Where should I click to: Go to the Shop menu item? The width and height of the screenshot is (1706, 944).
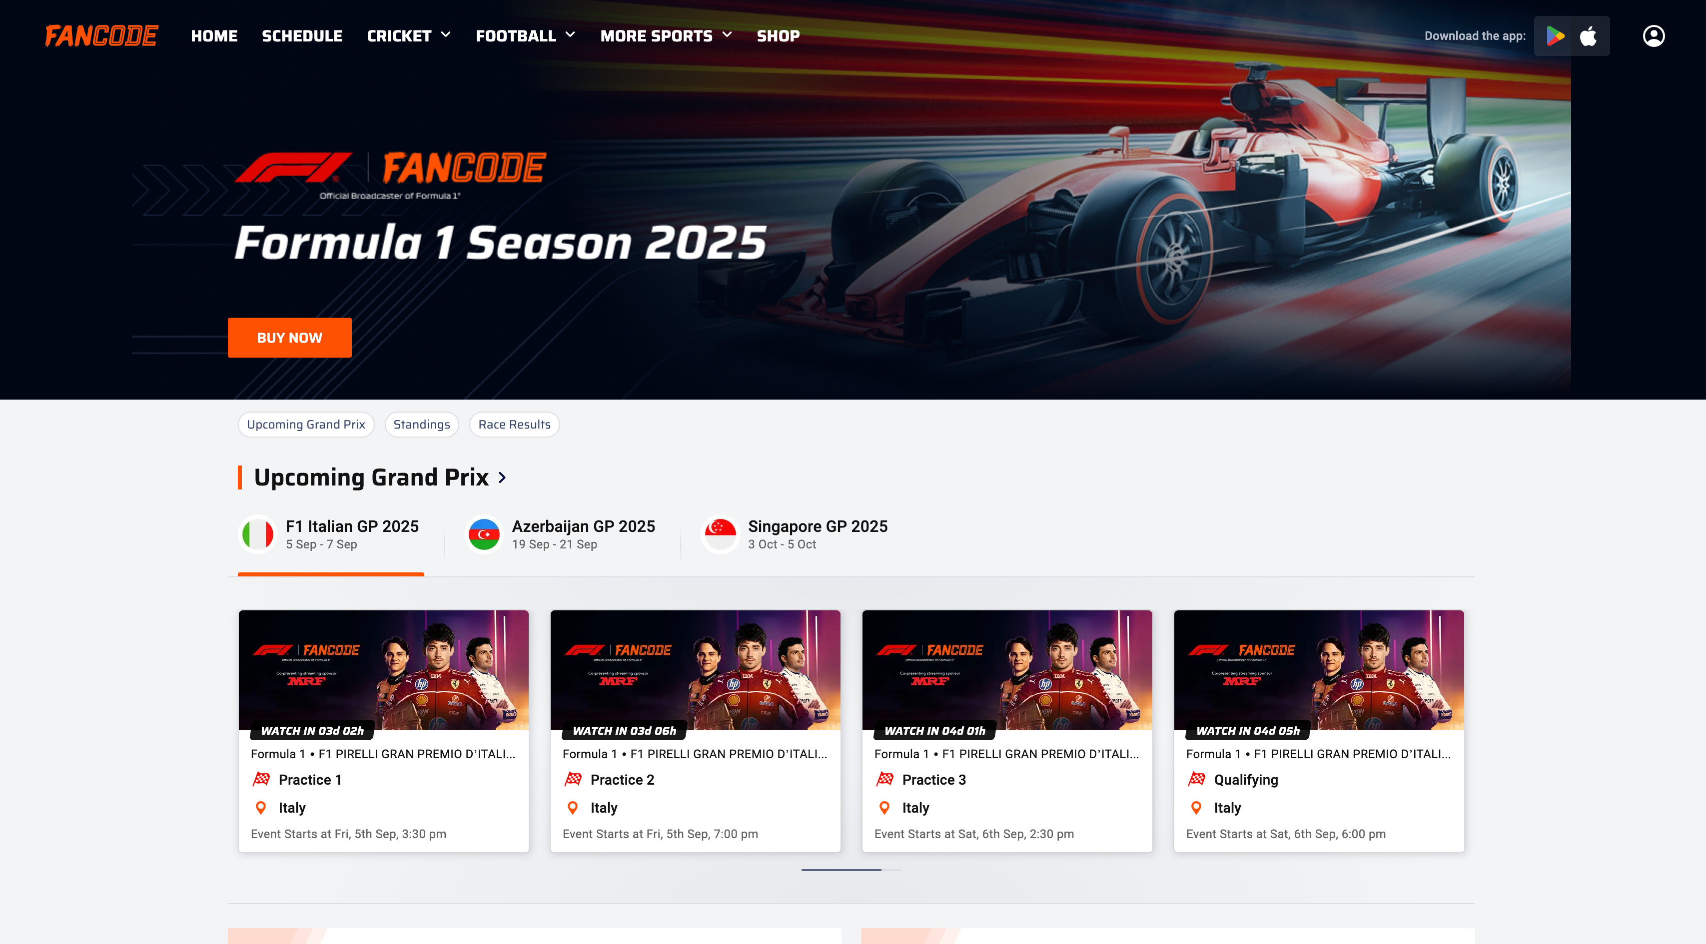778,36
